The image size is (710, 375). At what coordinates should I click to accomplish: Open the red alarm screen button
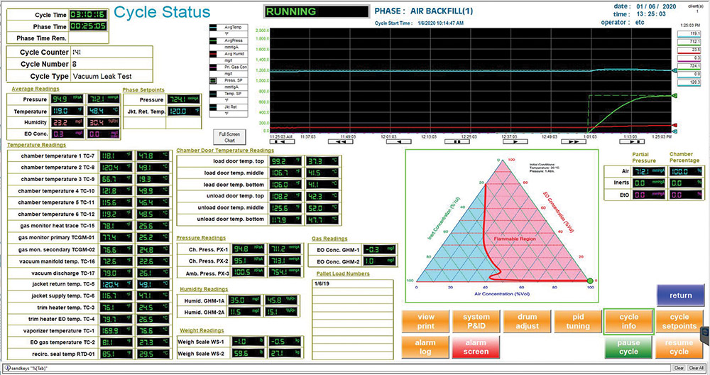click(476, 347)
